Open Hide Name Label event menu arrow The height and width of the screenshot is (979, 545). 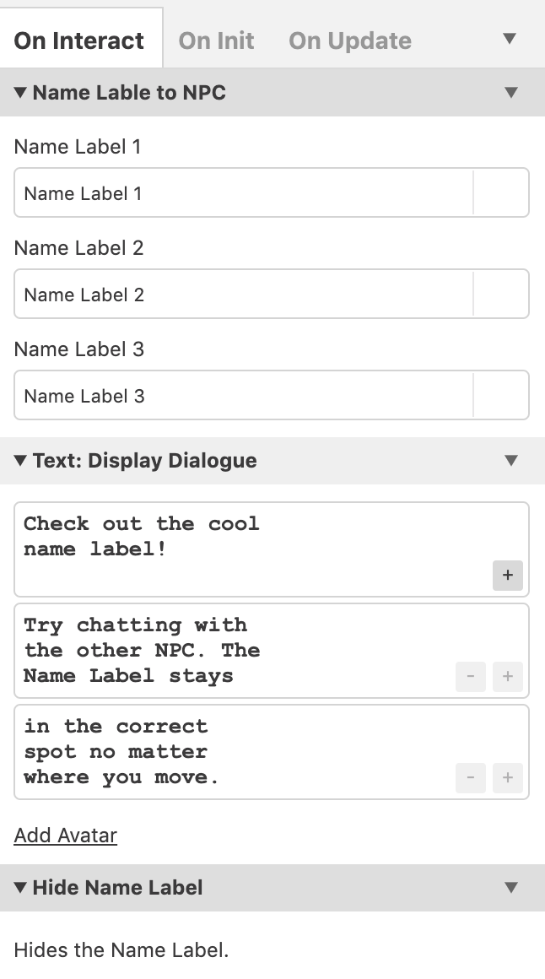tap(511, 887)
